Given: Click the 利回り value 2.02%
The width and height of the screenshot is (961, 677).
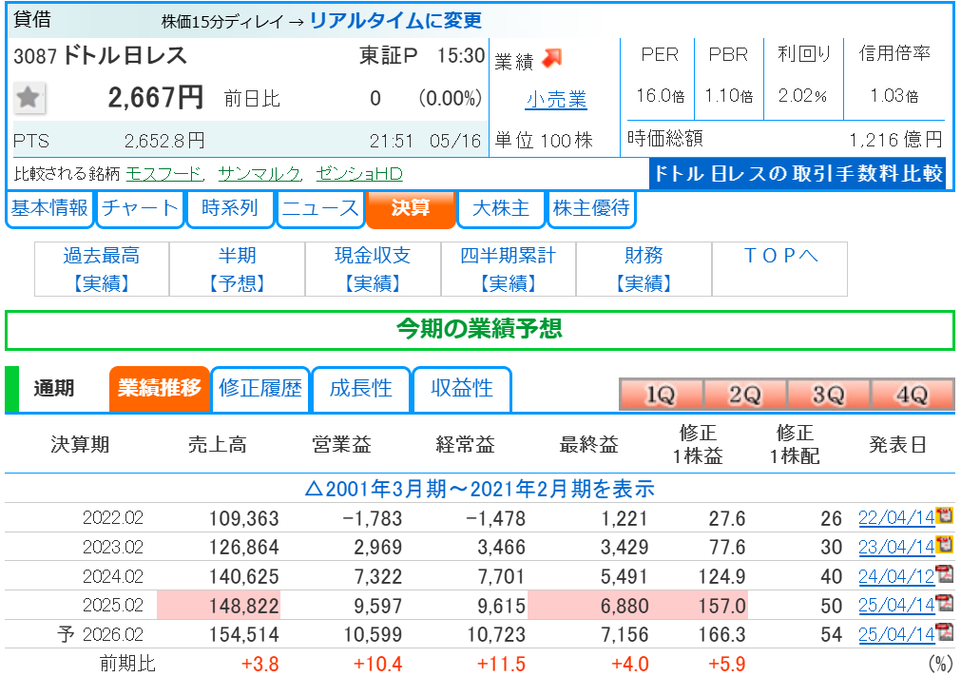Looking at the screenshot, I should click(x=803, y=96).
